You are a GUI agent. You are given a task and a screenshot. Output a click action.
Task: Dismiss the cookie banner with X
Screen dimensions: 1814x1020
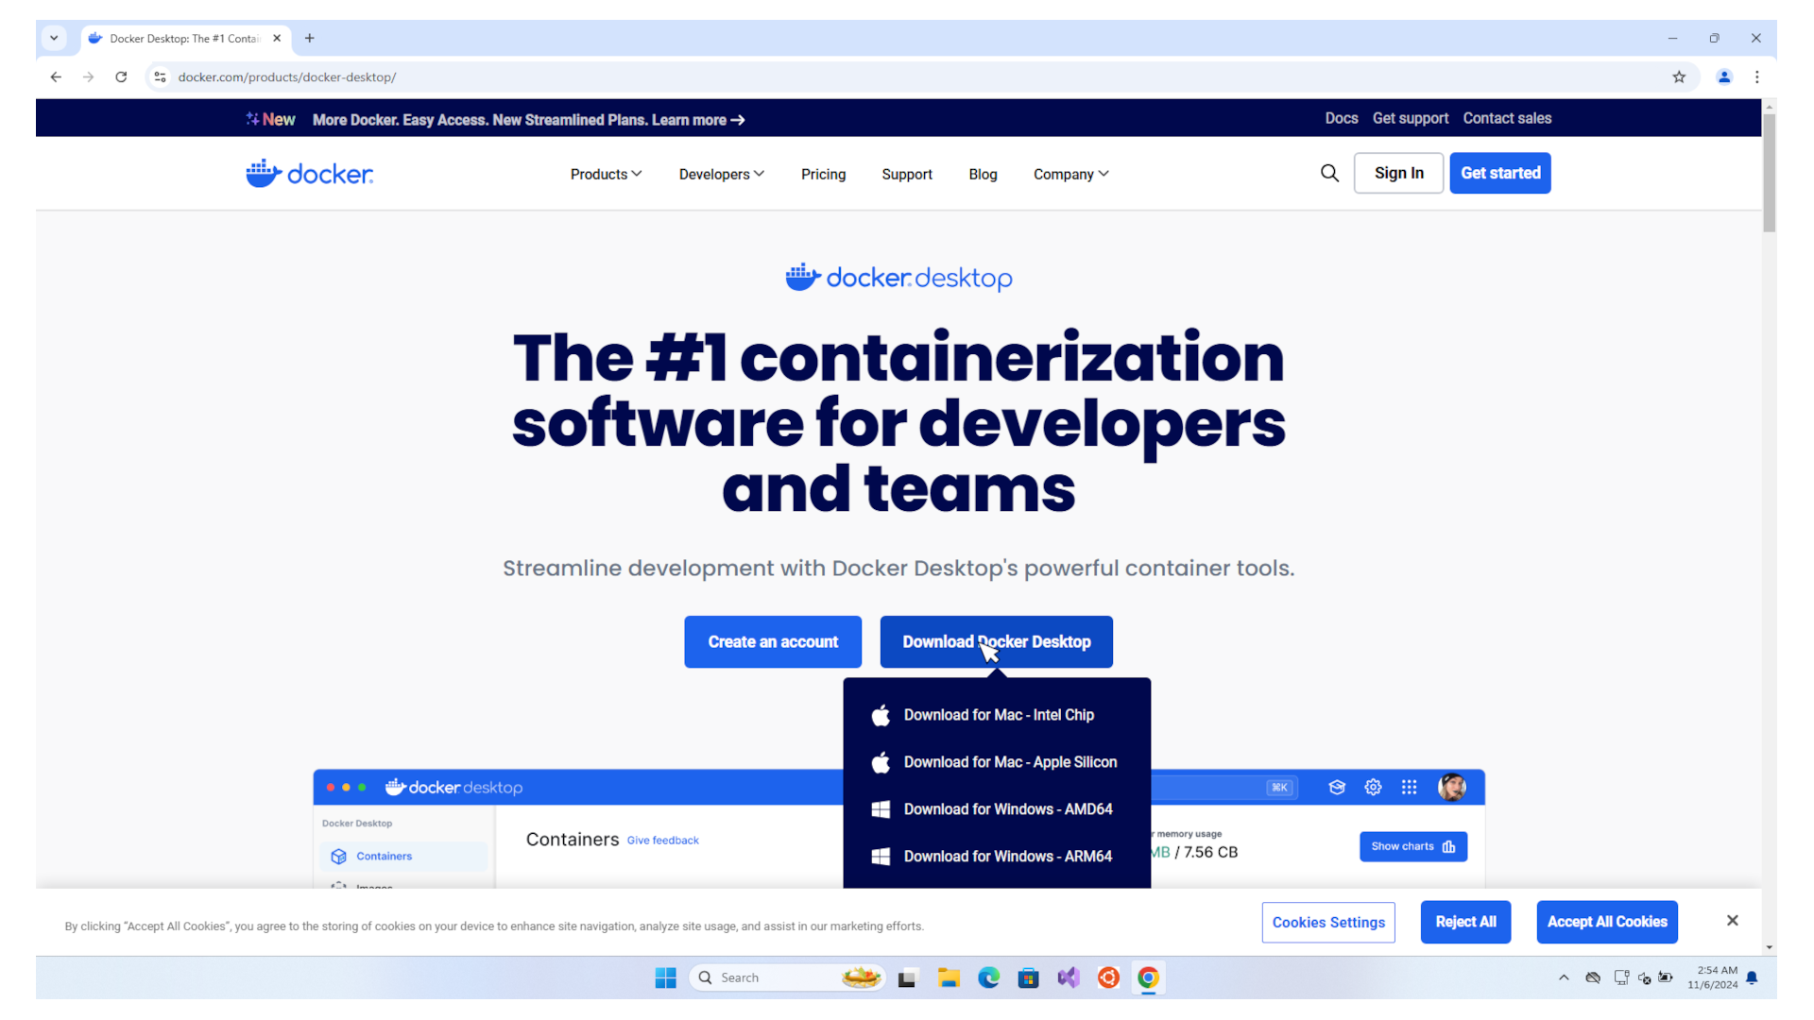1732,921
